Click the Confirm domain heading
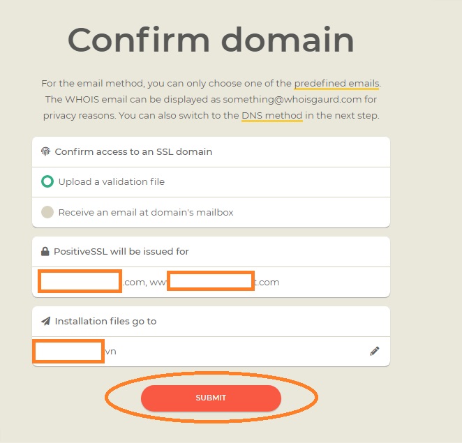 pyautogui.click(x=211, y=40)
